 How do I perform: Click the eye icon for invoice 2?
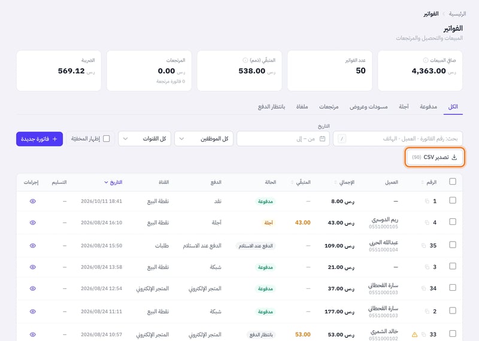(33, 312)
